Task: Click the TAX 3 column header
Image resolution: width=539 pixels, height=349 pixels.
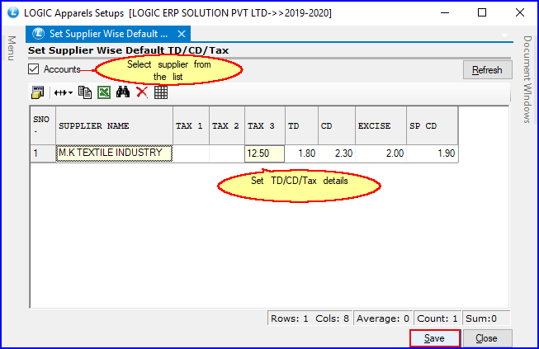Action: (x=265, y=125)
